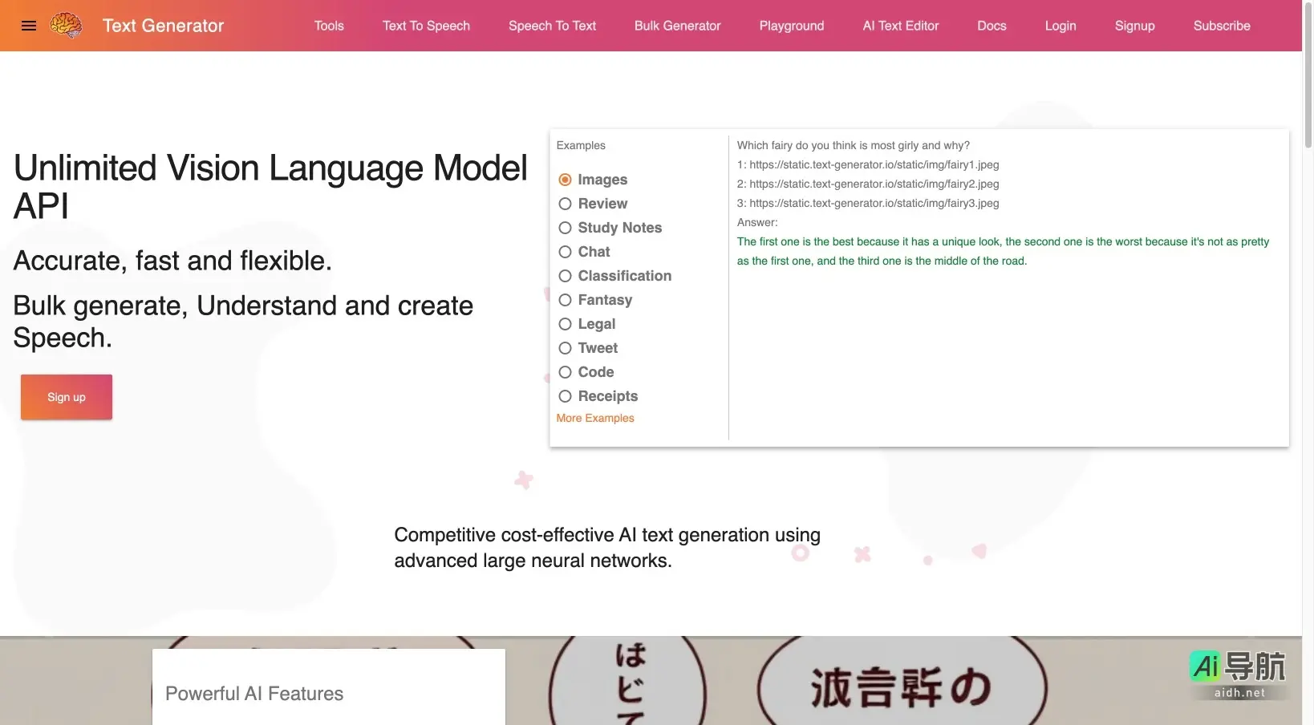This screenshot has height=725, width=1314.
Task: Open the Tools menu
Action: pyautogui.click(x=327, y=24)
